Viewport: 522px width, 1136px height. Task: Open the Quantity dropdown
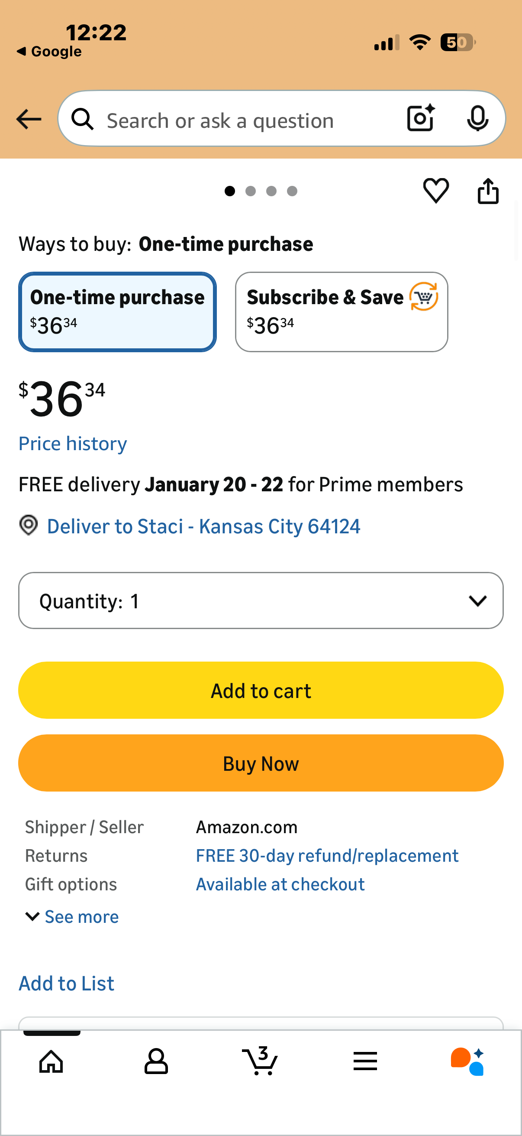261,600
